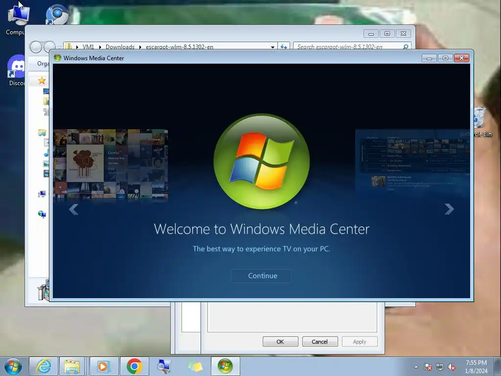Open Windows Explorer from taskbar

tap(72, 366)
